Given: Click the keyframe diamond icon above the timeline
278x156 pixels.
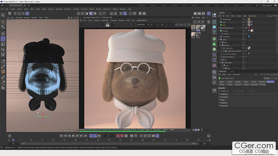Looking at the screenshot, I should tap(10, 136).
